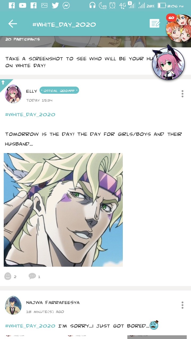Select the Najwa Farrafeesya username
The image size is (191, 339).
(x=53, y=302)
